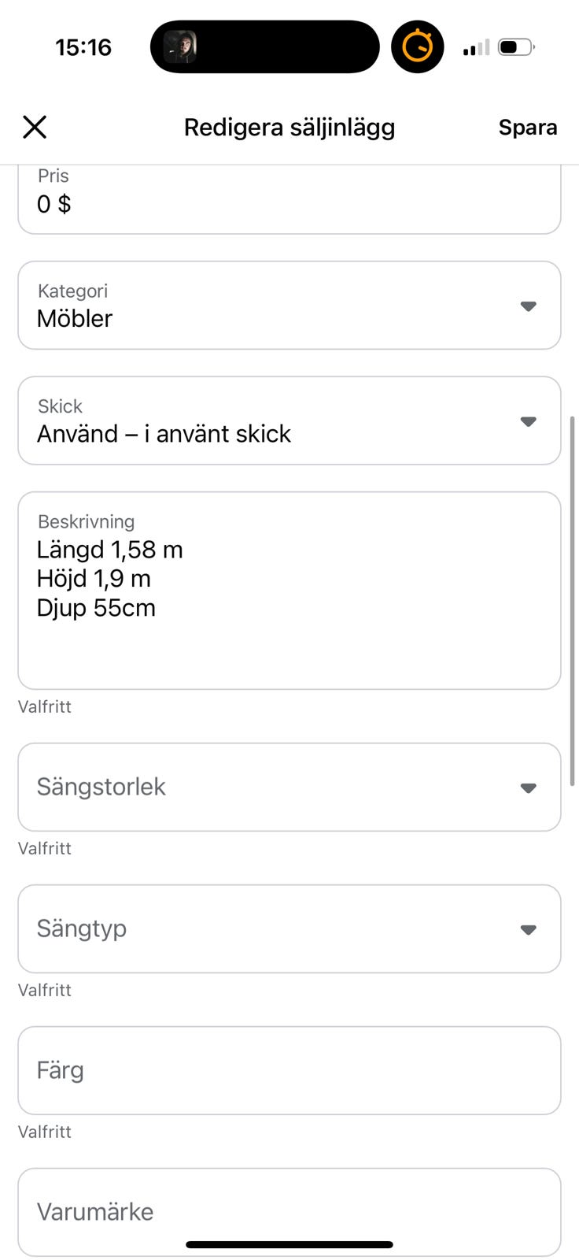The image size is (579, 1260).
Task: Click into the Beskrivning description text area
Action: pyautogui.click(x=289, y=591)
